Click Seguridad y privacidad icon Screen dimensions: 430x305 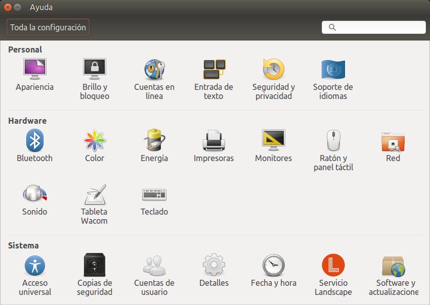click(273, 70)
